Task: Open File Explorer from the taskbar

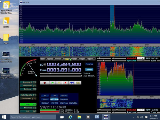Action: pos(79,117)
